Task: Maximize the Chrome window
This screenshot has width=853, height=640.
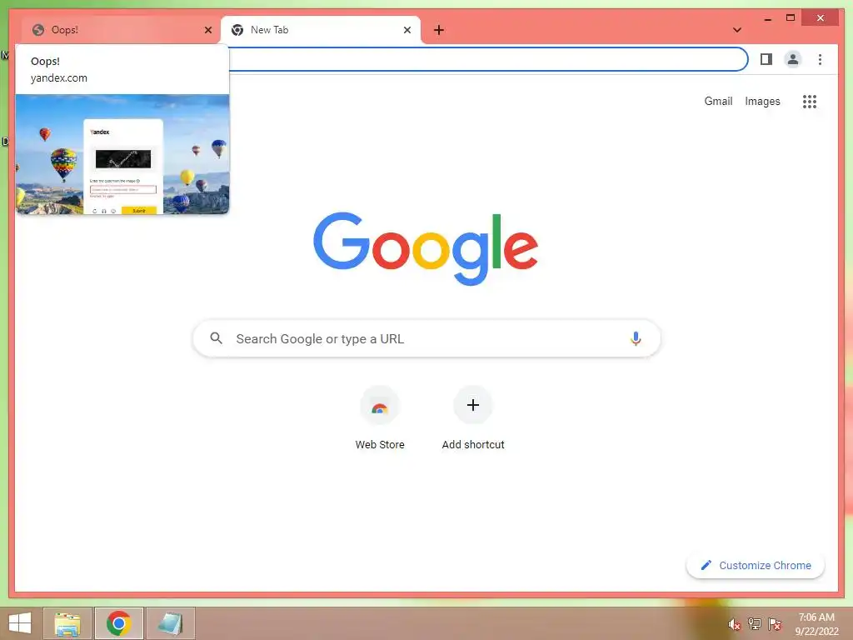Action: click(791, 18)
